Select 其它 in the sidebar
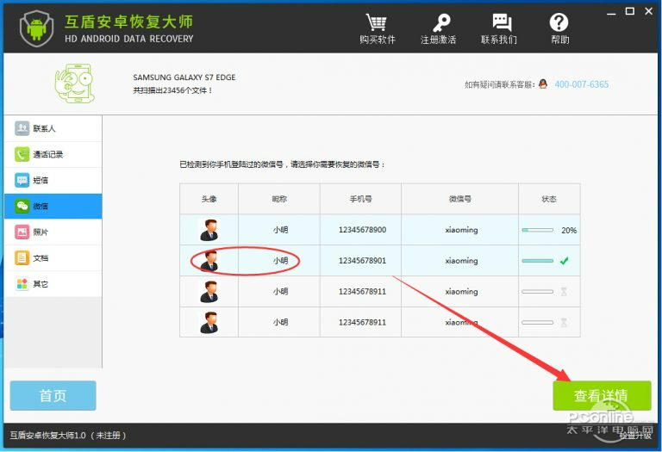 [53, 284]
